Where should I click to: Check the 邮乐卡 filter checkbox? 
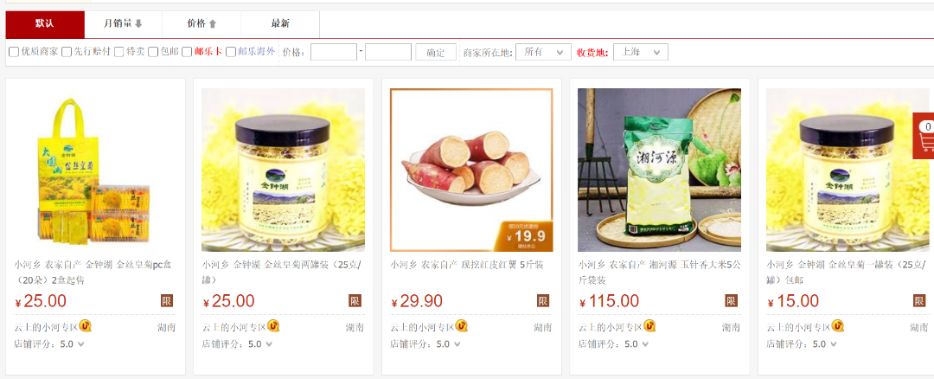pyautogui.click(x=187, y=52)
